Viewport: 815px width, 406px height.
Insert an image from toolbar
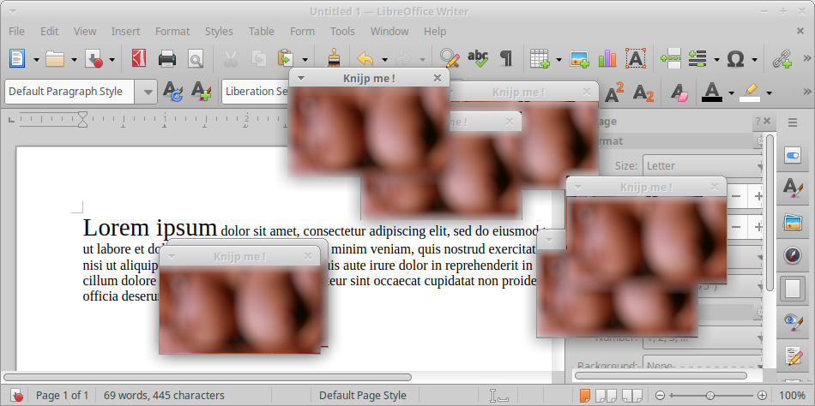(x=580, y=58)
